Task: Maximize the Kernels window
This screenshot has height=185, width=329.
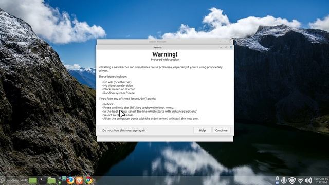Action: click(x=226, y=47)
